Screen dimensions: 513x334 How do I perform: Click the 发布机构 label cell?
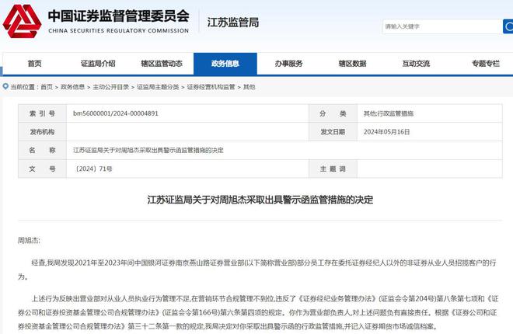pos(42,132)
